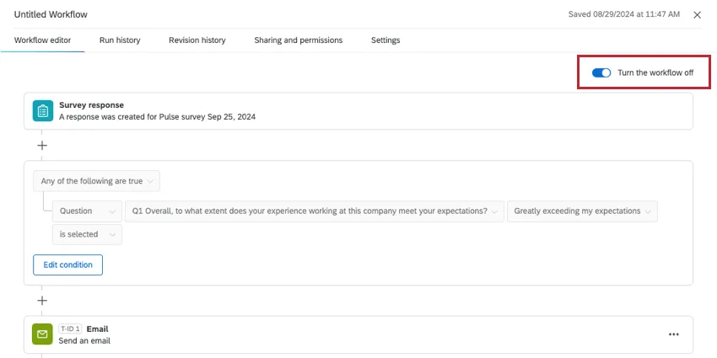Open 'Greatly exceeding my expectations' dropdown

pos(582,211)
